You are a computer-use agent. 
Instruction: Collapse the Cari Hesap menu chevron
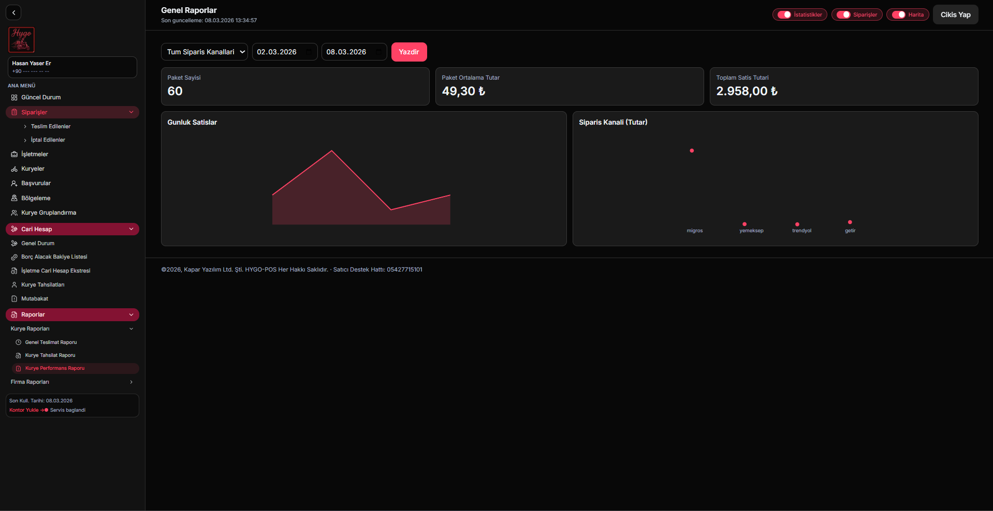point(131,229)
